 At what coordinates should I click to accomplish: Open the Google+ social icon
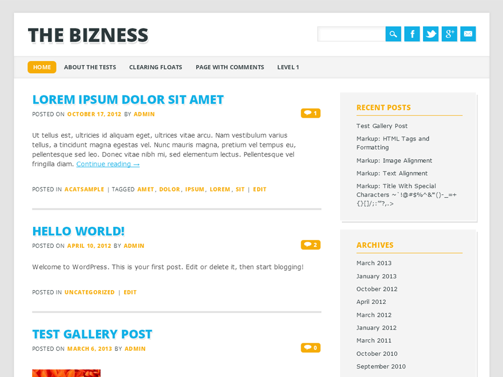449,34
